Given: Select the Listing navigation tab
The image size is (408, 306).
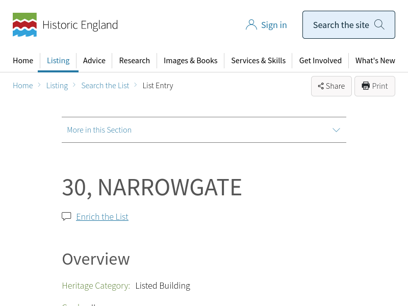Looking at the screenshot, I should [x=58, y=60].
